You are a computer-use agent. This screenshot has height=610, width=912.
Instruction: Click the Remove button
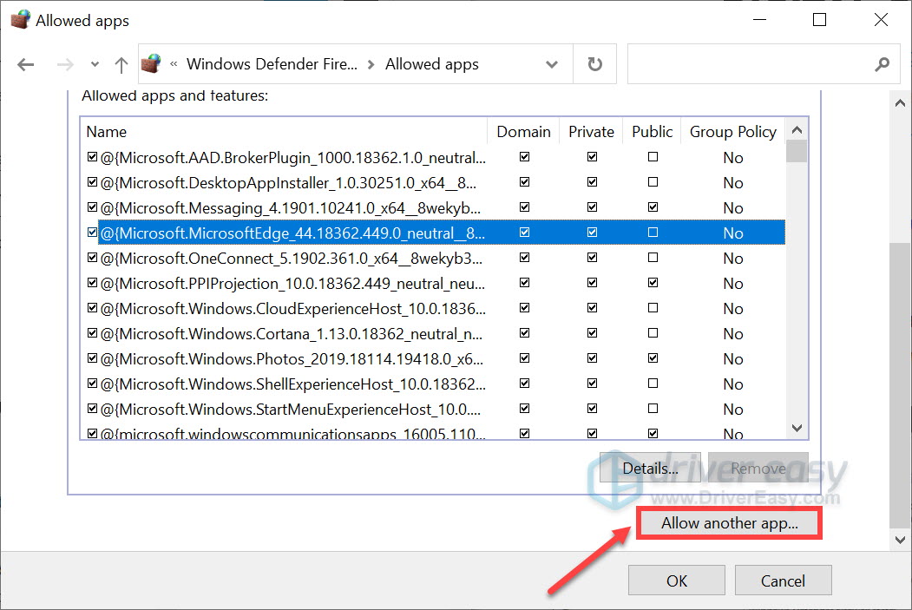(x=758, y=468)
